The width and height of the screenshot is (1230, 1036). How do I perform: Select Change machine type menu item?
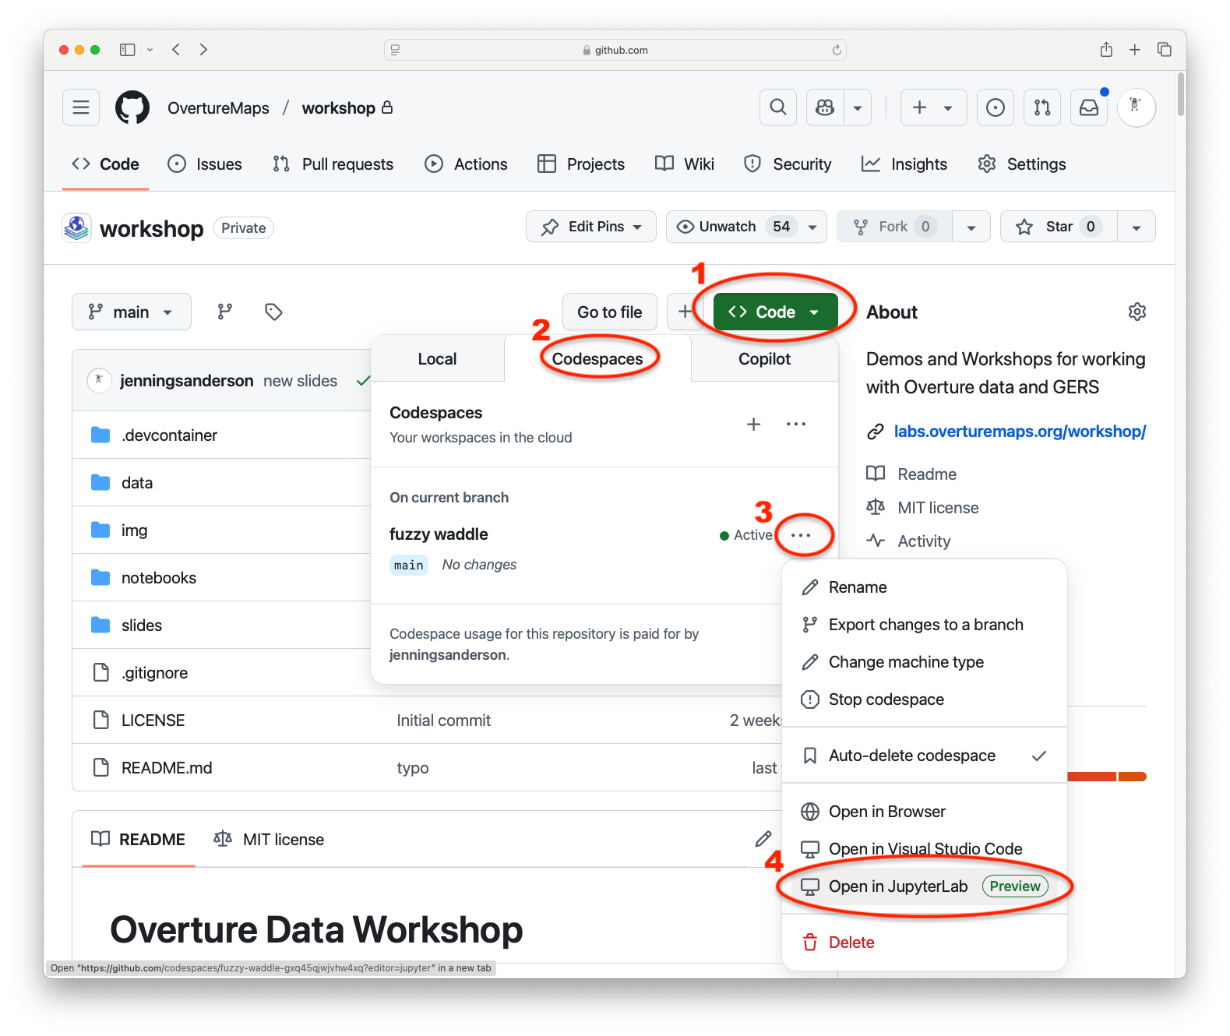click(924, 662)
